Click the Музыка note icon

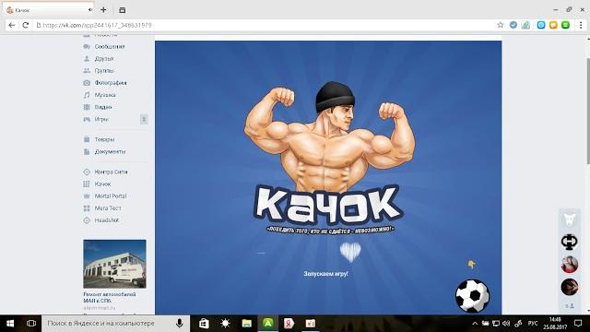point(87,95)
